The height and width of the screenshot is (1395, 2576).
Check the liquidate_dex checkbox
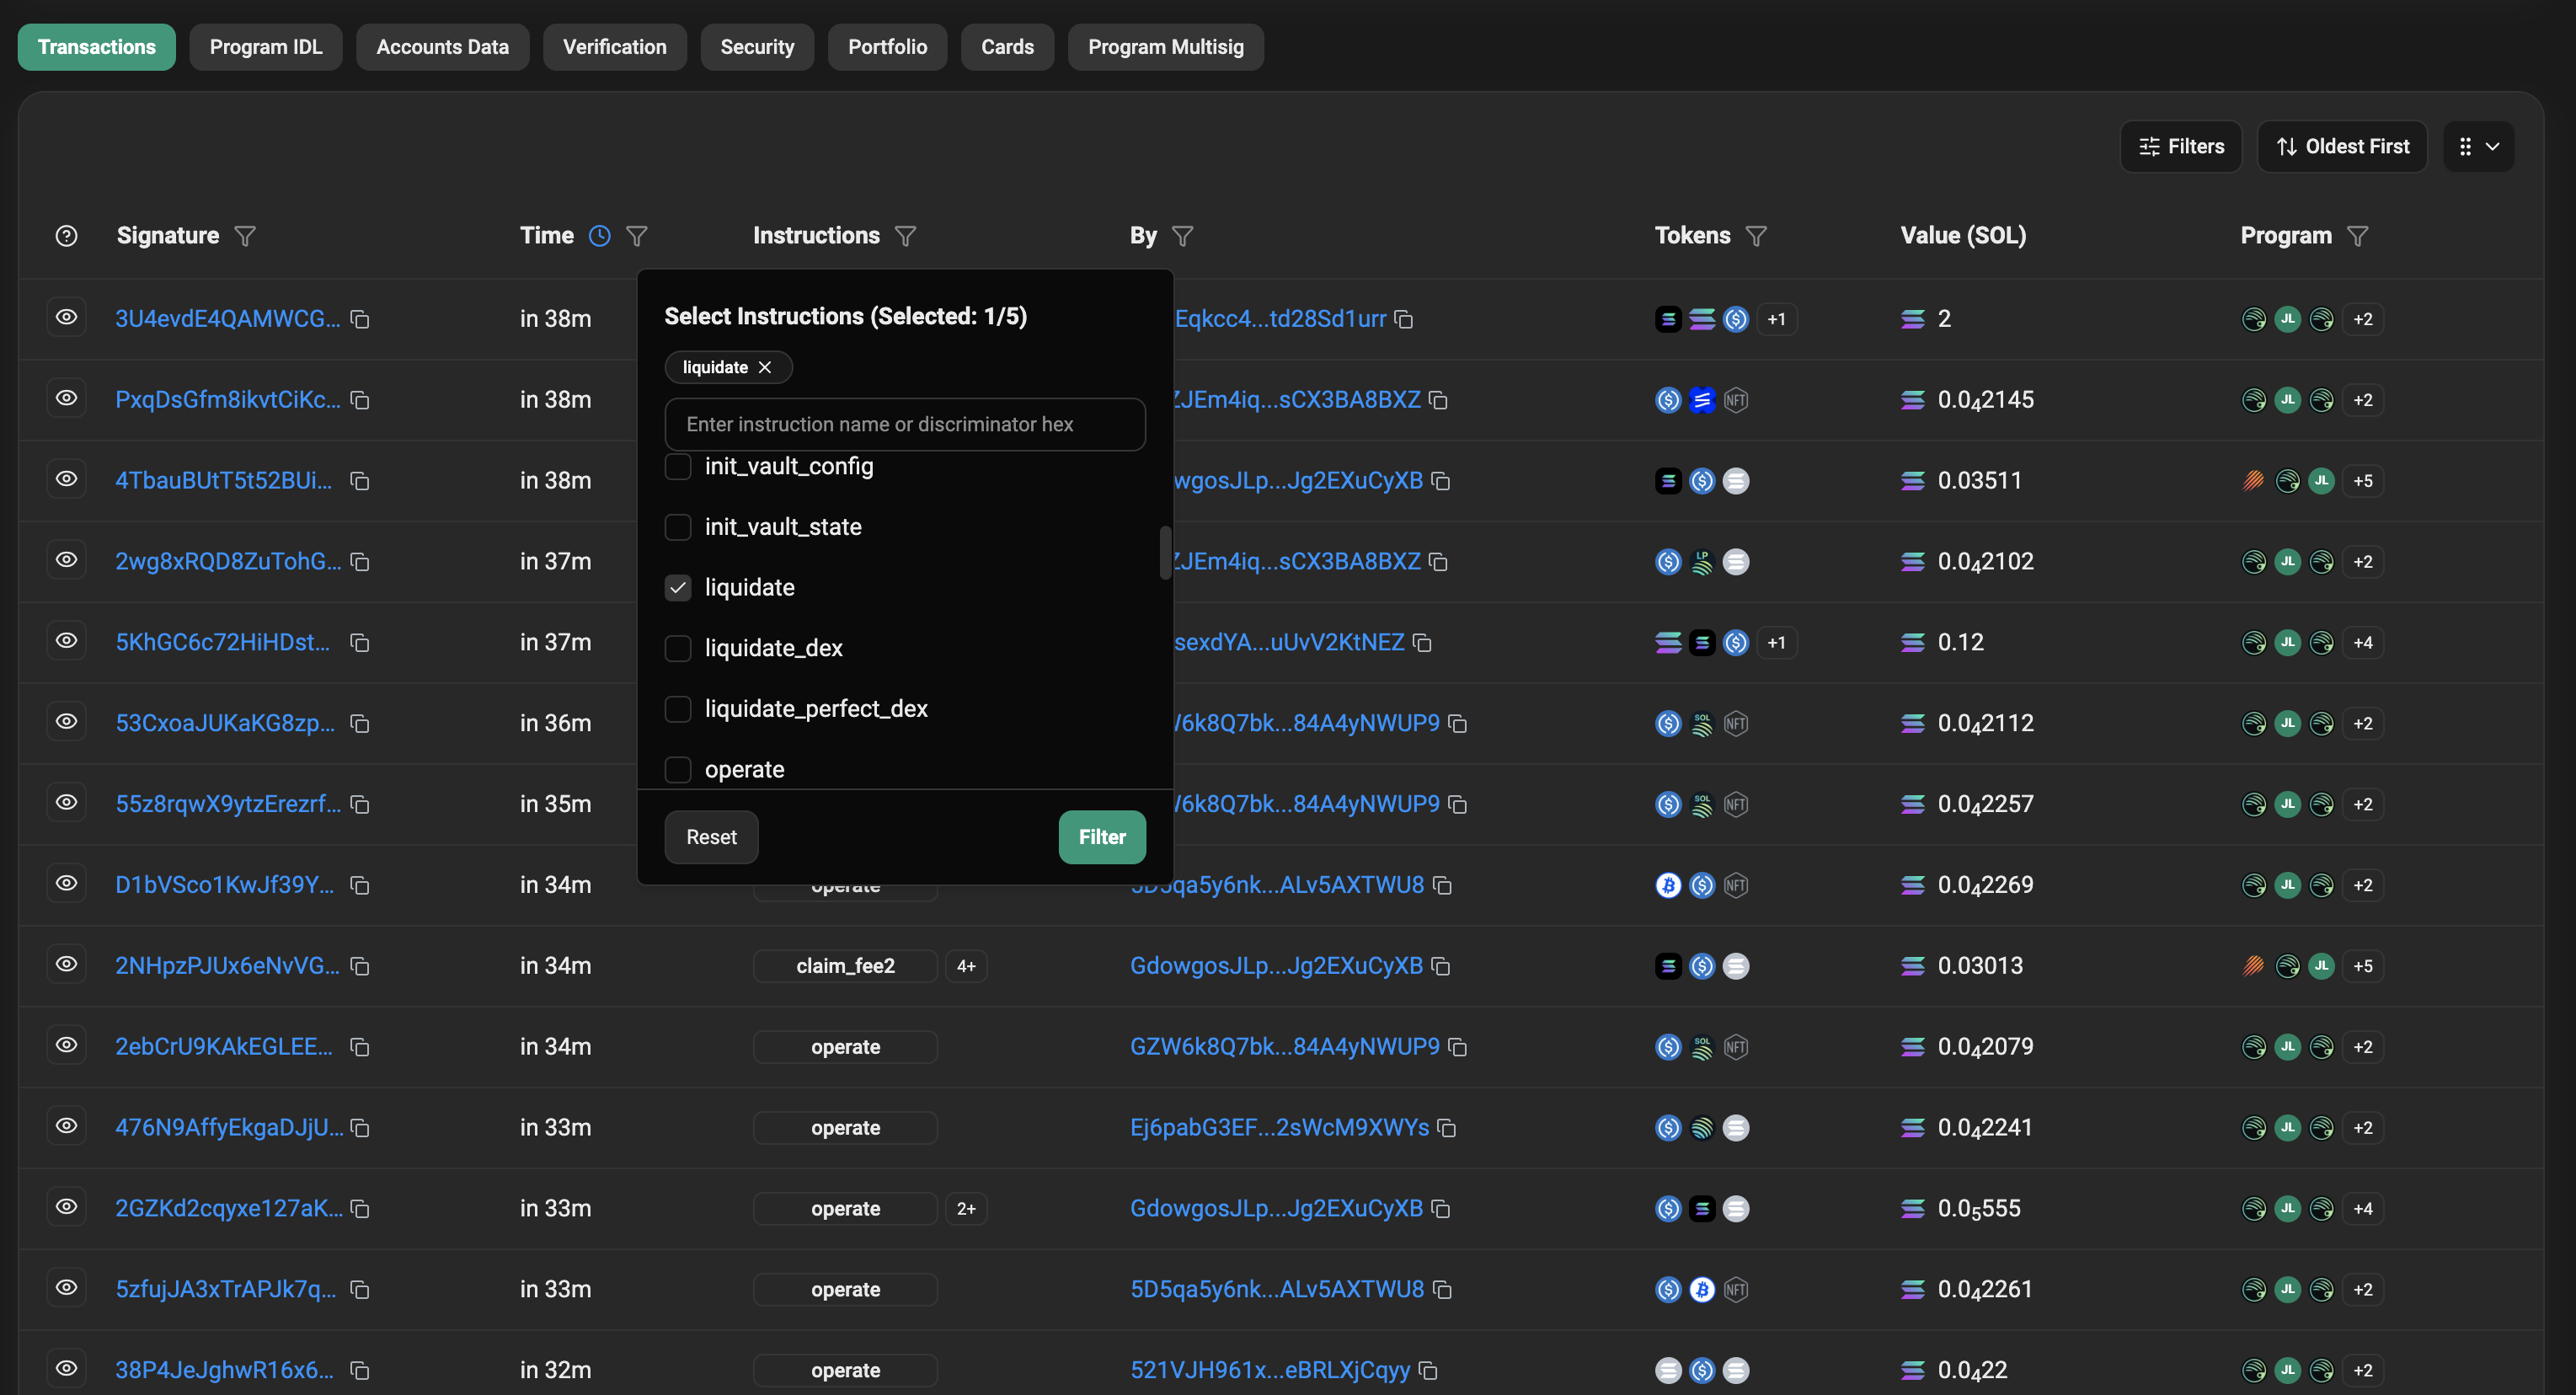click(x=678, y=649)
